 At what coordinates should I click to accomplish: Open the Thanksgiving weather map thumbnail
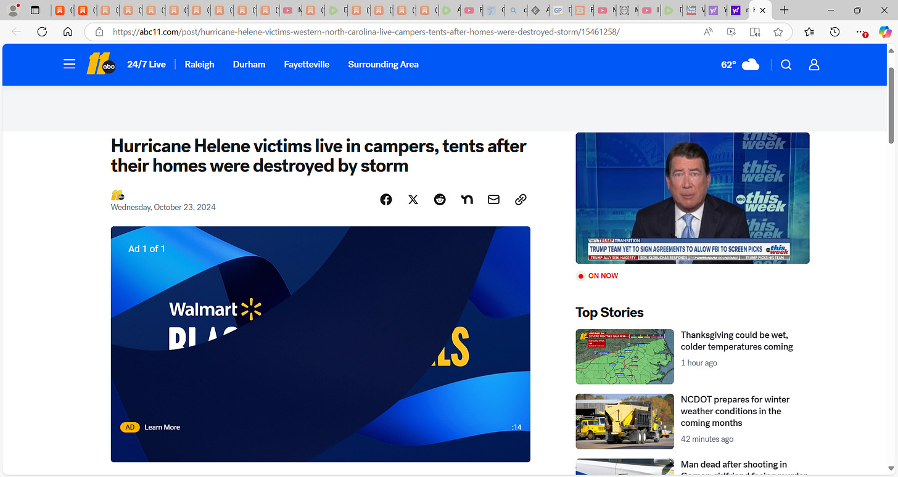point(625,357)
